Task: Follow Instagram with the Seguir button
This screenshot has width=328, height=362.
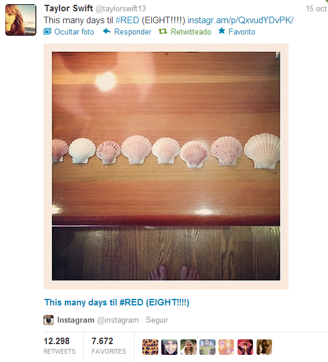Action: tap(157, 320)
